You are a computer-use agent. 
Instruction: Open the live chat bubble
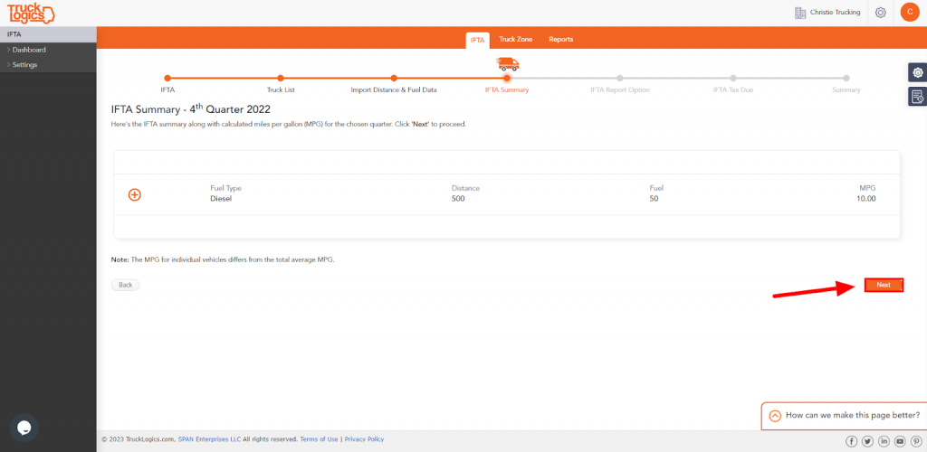(x=24, y=428)
